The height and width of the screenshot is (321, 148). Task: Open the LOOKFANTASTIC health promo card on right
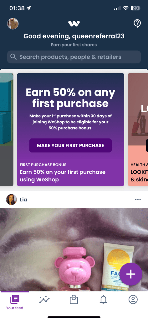point(138,130)
